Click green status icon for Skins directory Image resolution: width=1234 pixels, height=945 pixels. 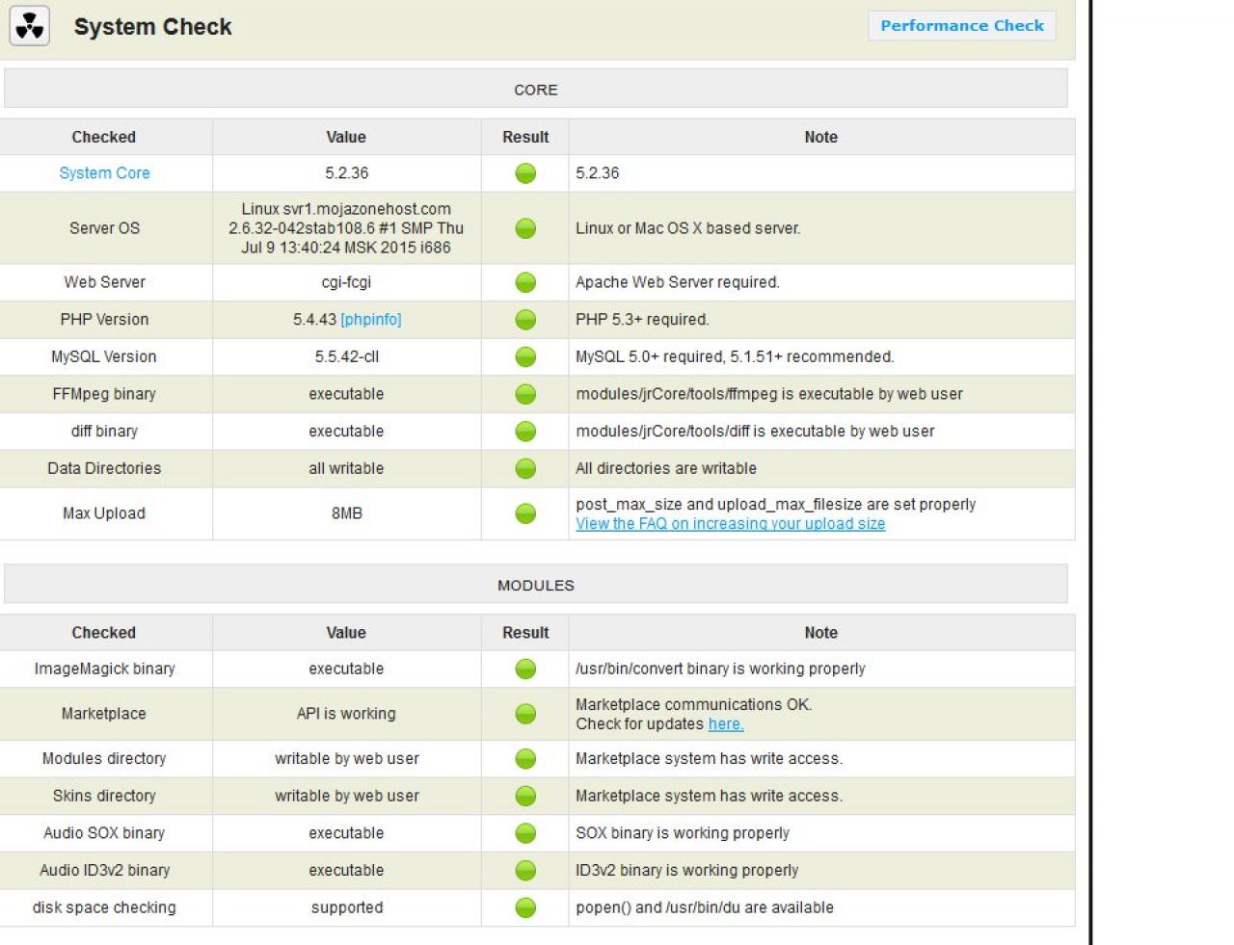tap(525, 796)
